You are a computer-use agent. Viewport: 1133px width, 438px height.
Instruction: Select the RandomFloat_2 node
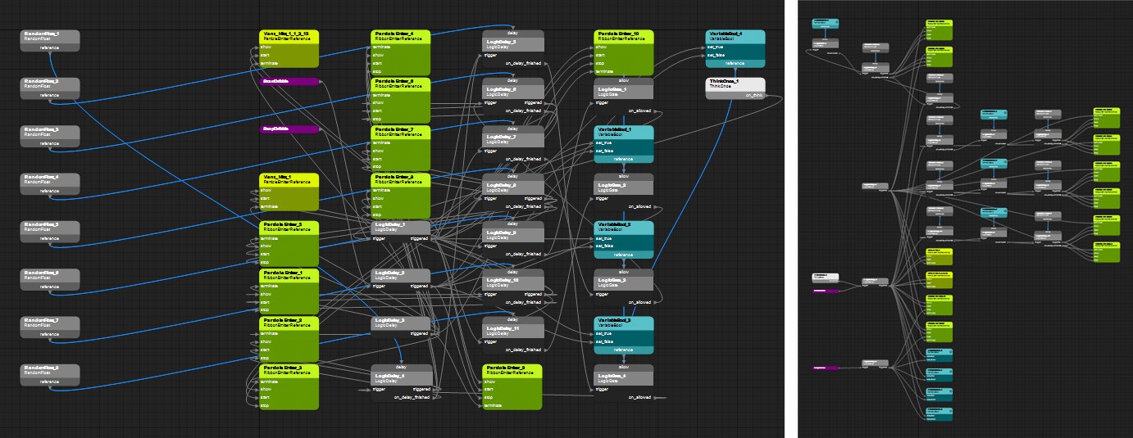point(49,88)
